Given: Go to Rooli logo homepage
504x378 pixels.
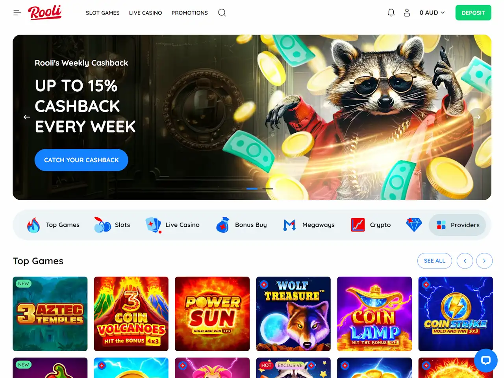Looking at the screenshot, I should pos(44,13).
